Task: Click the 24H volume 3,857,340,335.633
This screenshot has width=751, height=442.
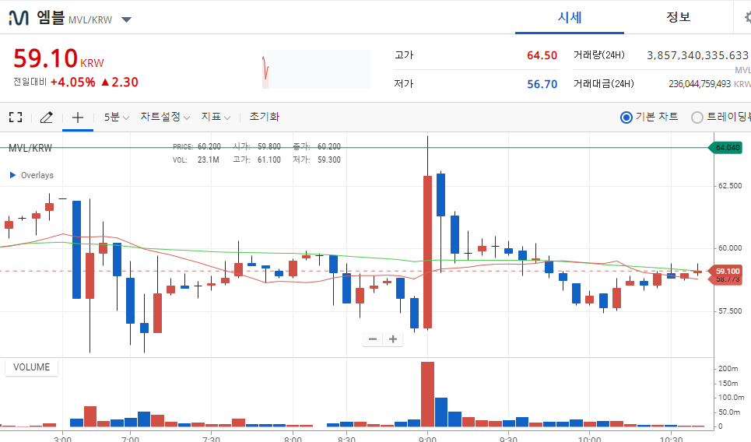Action: [x=697, y=55]
